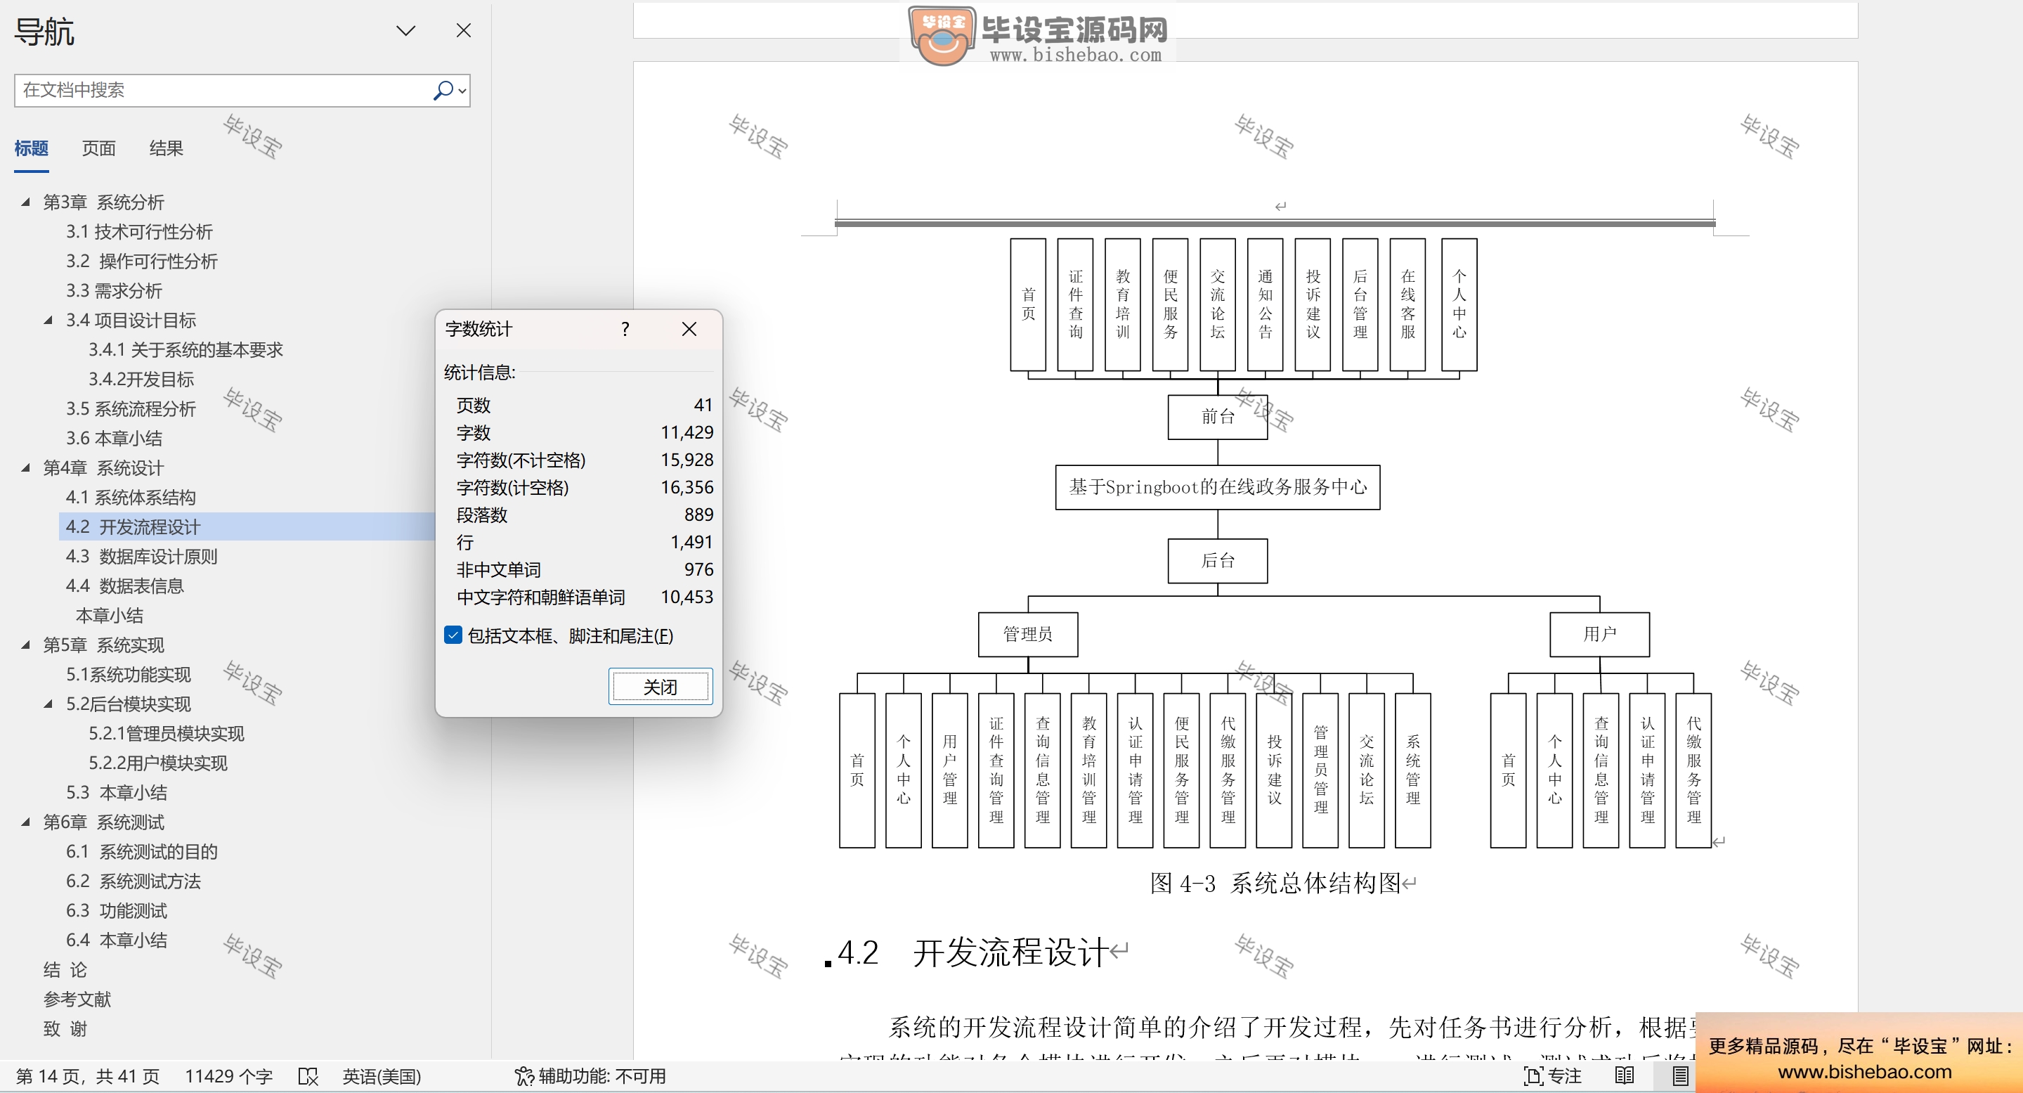Jump to 3.4.2开发目标 heading
The width and height of the screenshot is (2023, 1093).
(x=141, y=380)
